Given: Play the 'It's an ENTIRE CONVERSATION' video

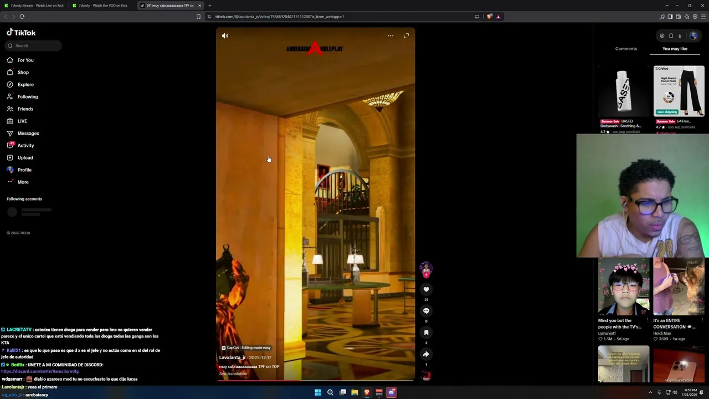Looking at the screenshot, I should point(679,287).
